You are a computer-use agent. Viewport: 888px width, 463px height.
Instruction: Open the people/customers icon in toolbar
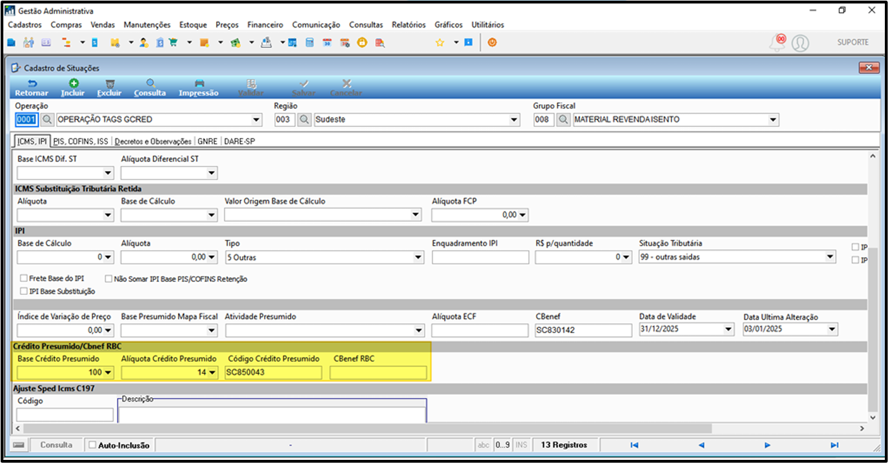pos(28,43)
